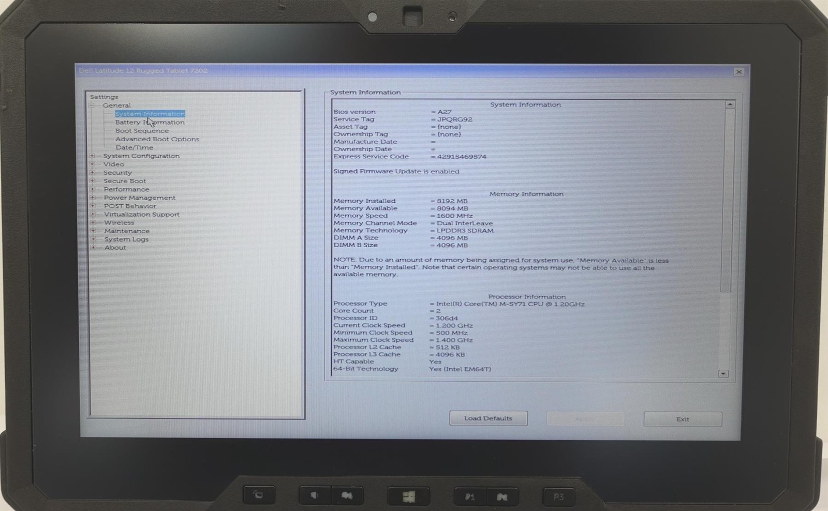Expand the About node
Viewport: 828px width, 511px height.
click(x=93, y=247)
